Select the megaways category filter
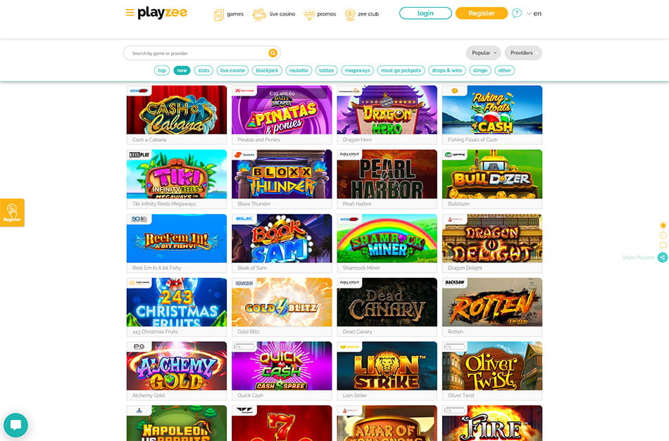Image resolution: width=669 pixels, height=441 pixels. [x=357, y=70]
